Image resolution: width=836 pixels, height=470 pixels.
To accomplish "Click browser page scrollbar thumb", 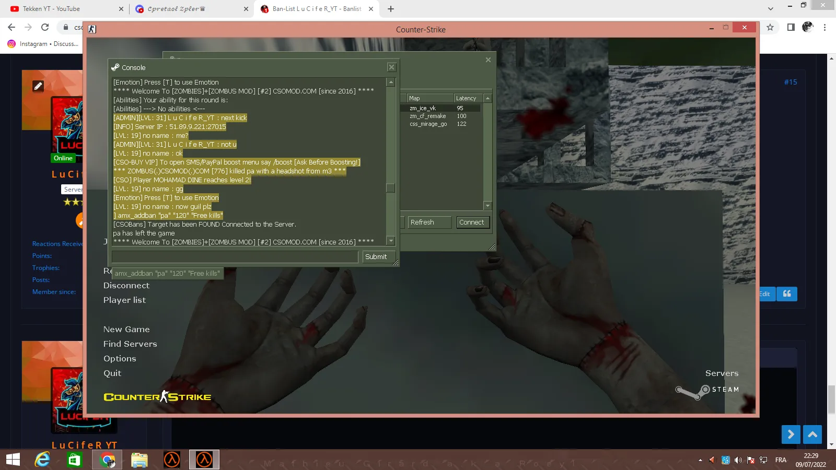I will point(831,399).
